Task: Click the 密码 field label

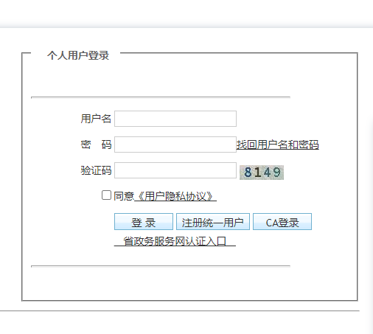Action: [x=96, y=145]
